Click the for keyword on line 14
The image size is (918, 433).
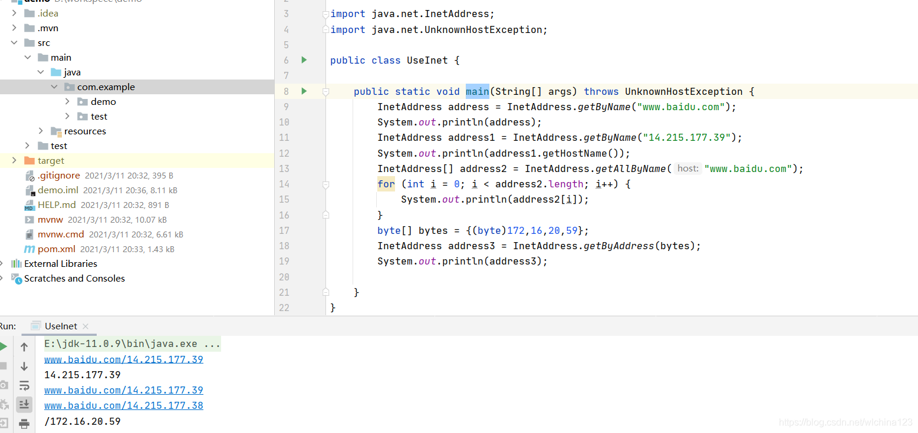pos(386,184)
